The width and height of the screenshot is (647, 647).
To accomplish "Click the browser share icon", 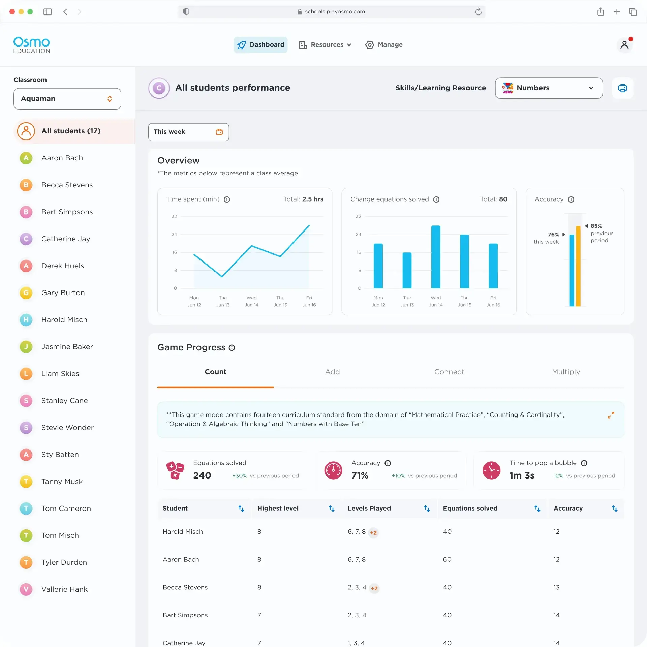I will [x=600, y=12].
